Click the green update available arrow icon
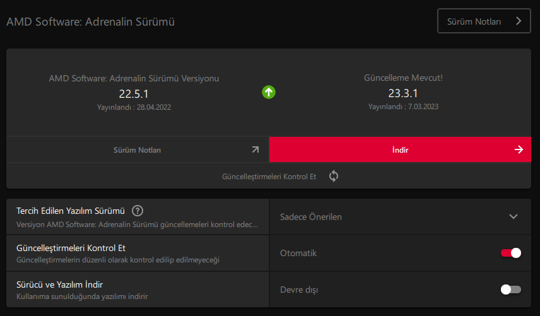 coord(269,92)
